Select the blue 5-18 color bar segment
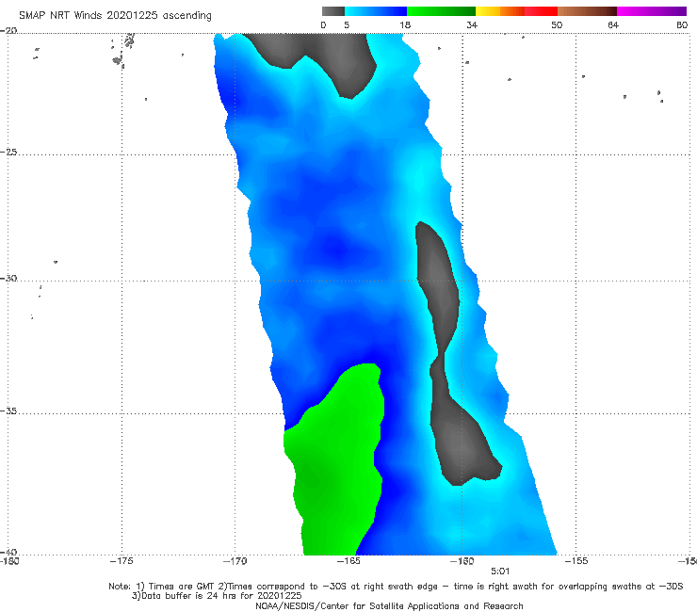This screenshot has width=697, height=612. 376,11
